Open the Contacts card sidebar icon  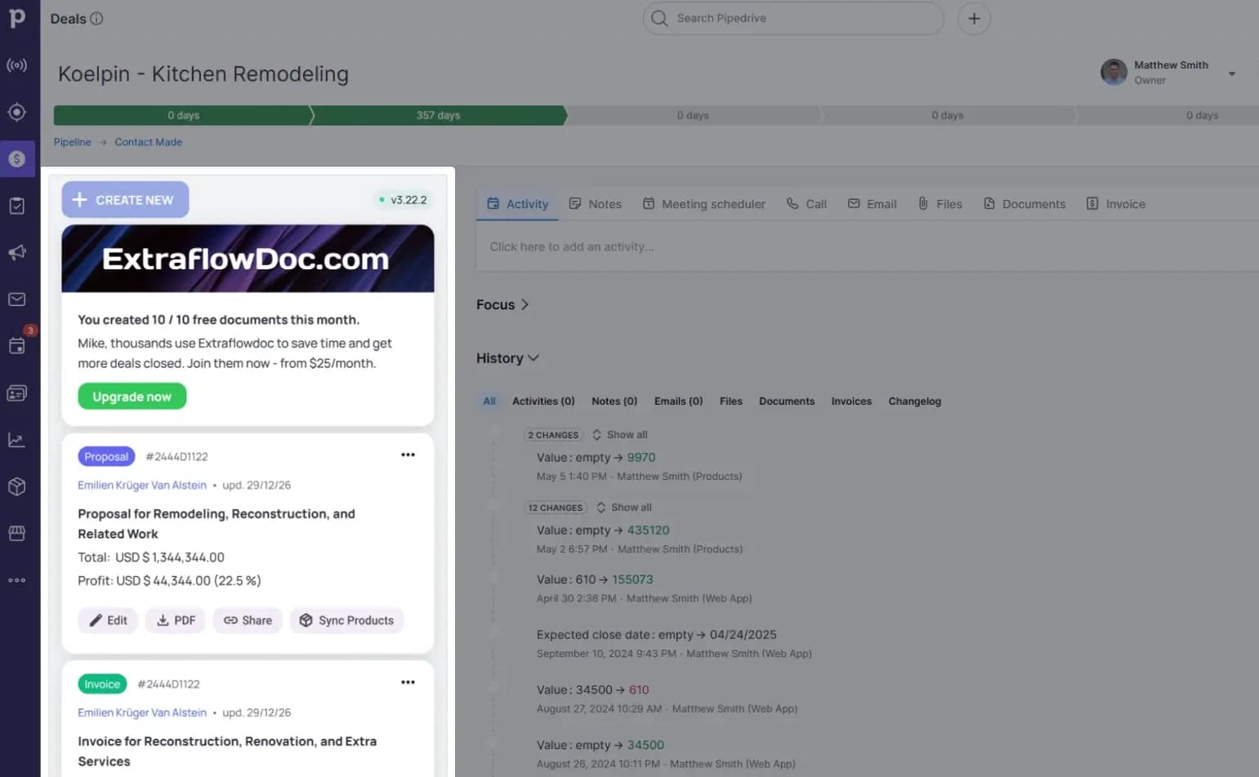[17, 393]
